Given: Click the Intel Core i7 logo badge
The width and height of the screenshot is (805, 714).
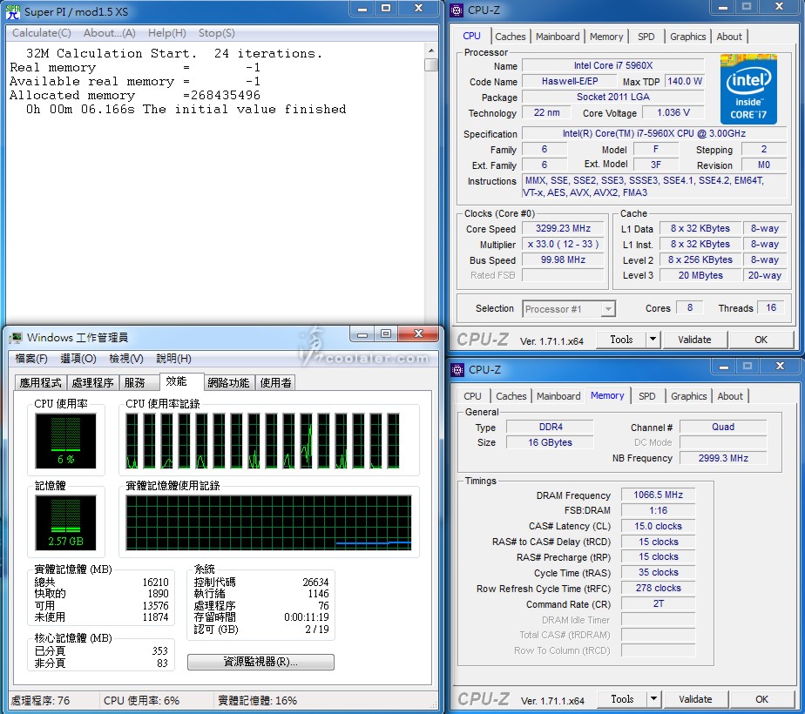Looking at the screenshot, I should (748, 89).
